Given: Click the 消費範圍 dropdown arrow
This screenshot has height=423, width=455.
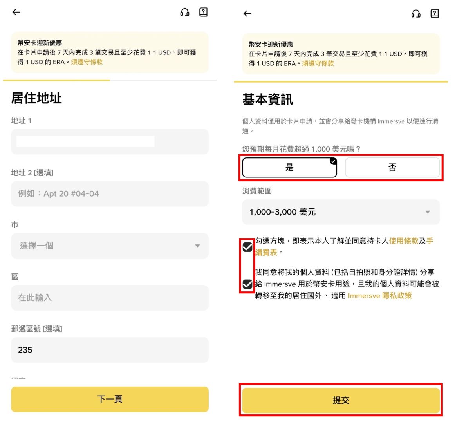Looking at the screenshot, I should [428, 212].
